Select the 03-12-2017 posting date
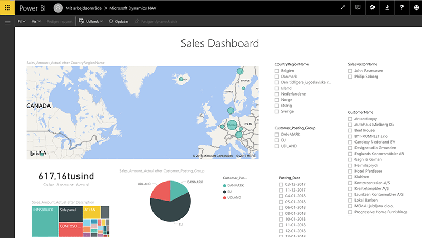This screenshot has height=238, width=422. pyautogui.click(x=281, y=184)
